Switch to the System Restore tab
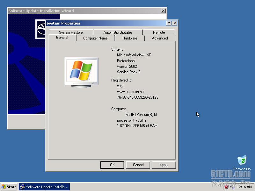This screenshot has height=191, width=255. click(71, 32)
